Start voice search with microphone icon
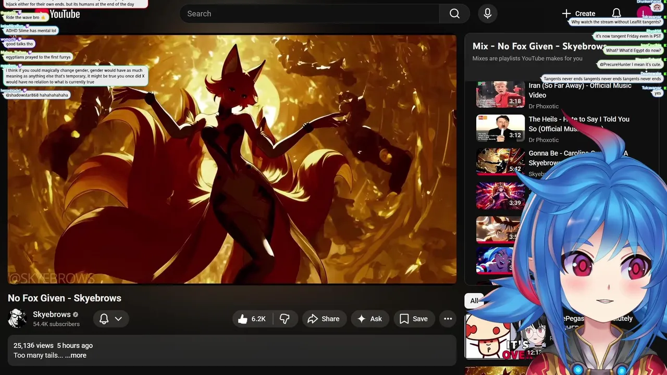 tap(487, 14)
